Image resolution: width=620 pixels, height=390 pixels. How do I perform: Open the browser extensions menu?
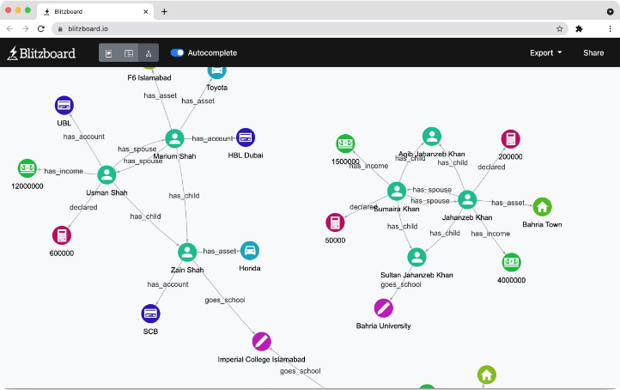coord(580,28)
